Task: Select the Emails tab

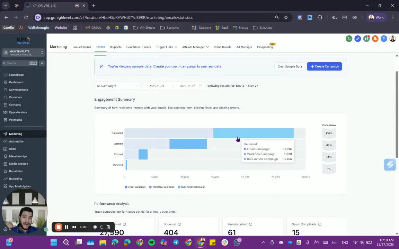Action: [x=100, y=47]
